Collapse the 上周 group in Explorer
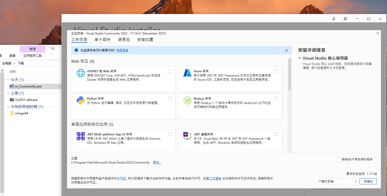The image size is (387, 196). [8, 93]
